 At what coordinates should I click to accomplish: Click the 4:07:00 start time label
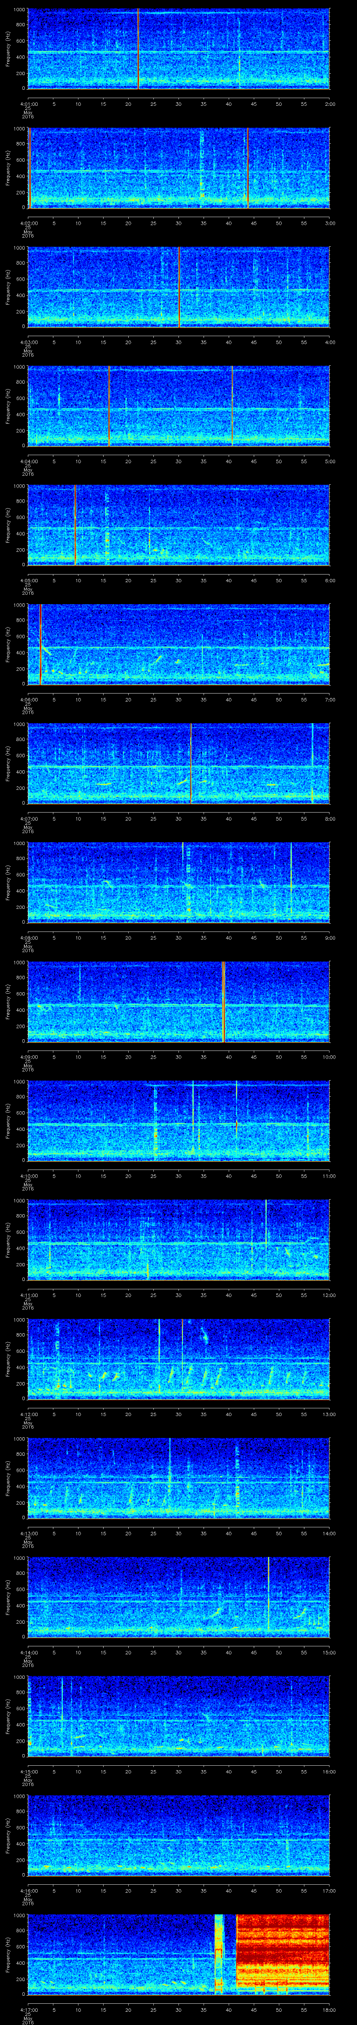point(28,818)
